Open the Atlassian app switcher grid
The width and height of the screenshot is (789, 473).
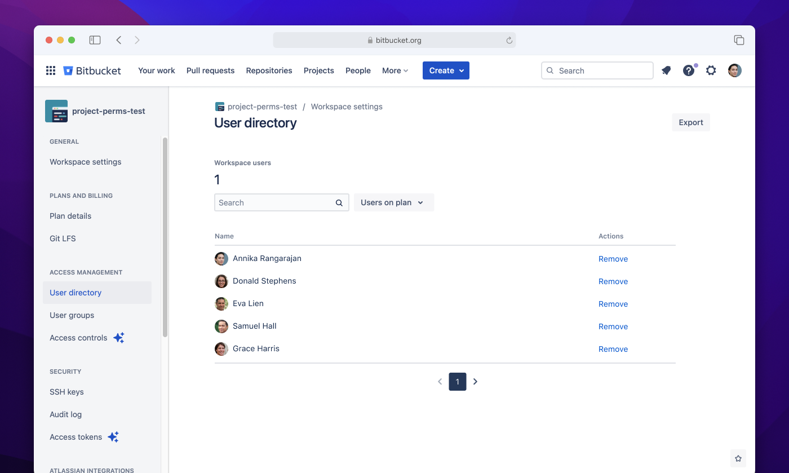tap(50, 70)
